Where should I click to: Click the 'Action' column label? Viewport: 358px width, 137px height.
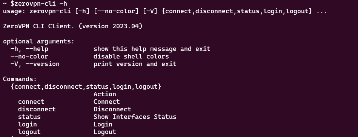[105, 94]
